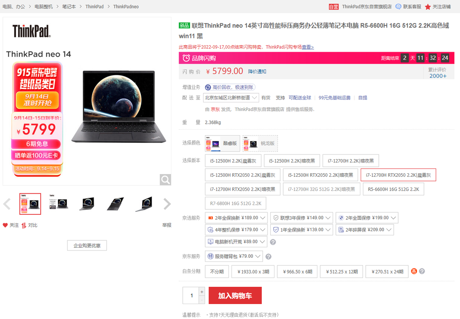
Task: Show next thumbnails with right arrow
Action: point(167,204)
